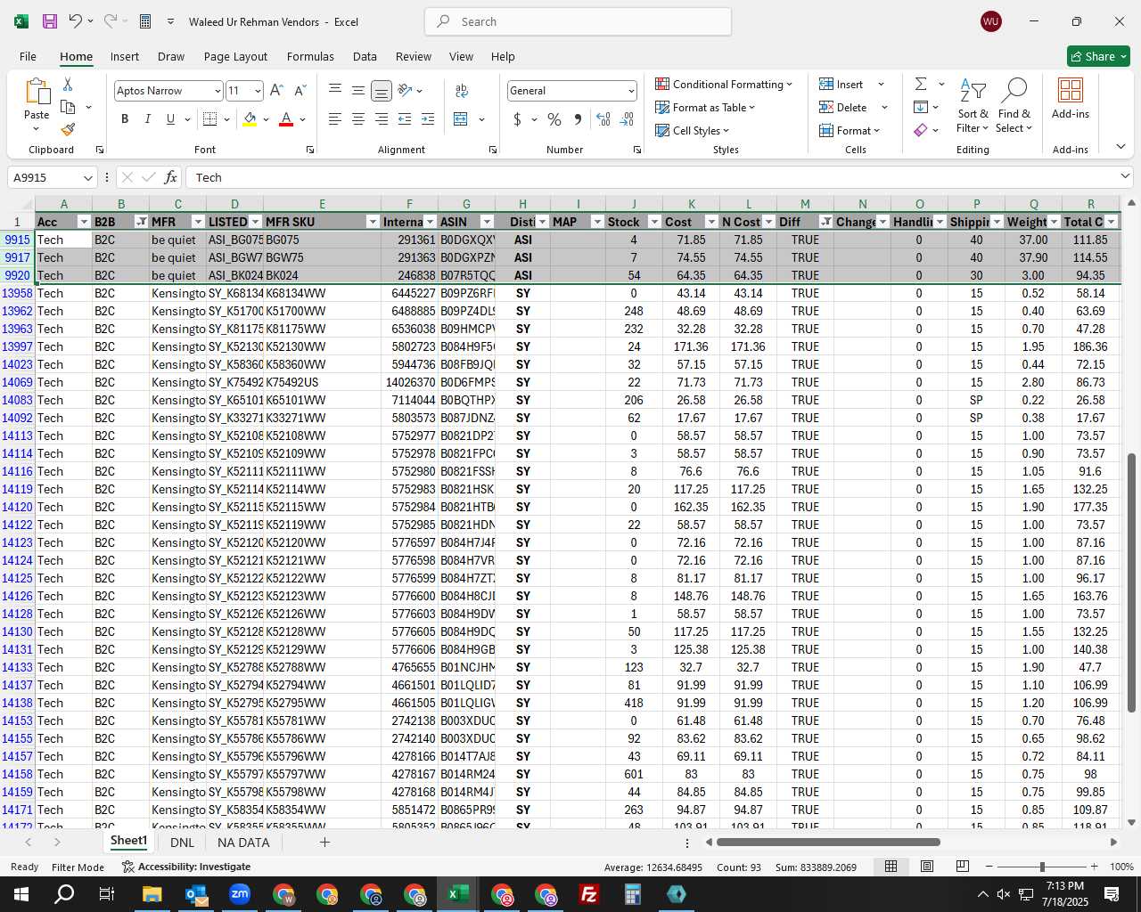
Task: Toggle Top Align vertical alignment
Action: coord(335,91)
